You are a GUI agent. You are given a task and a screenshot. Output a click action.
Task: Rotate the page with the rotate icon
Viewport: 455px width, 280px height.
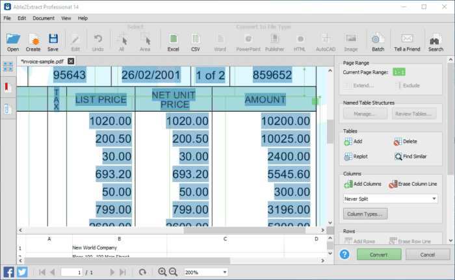tap(142, 272)
